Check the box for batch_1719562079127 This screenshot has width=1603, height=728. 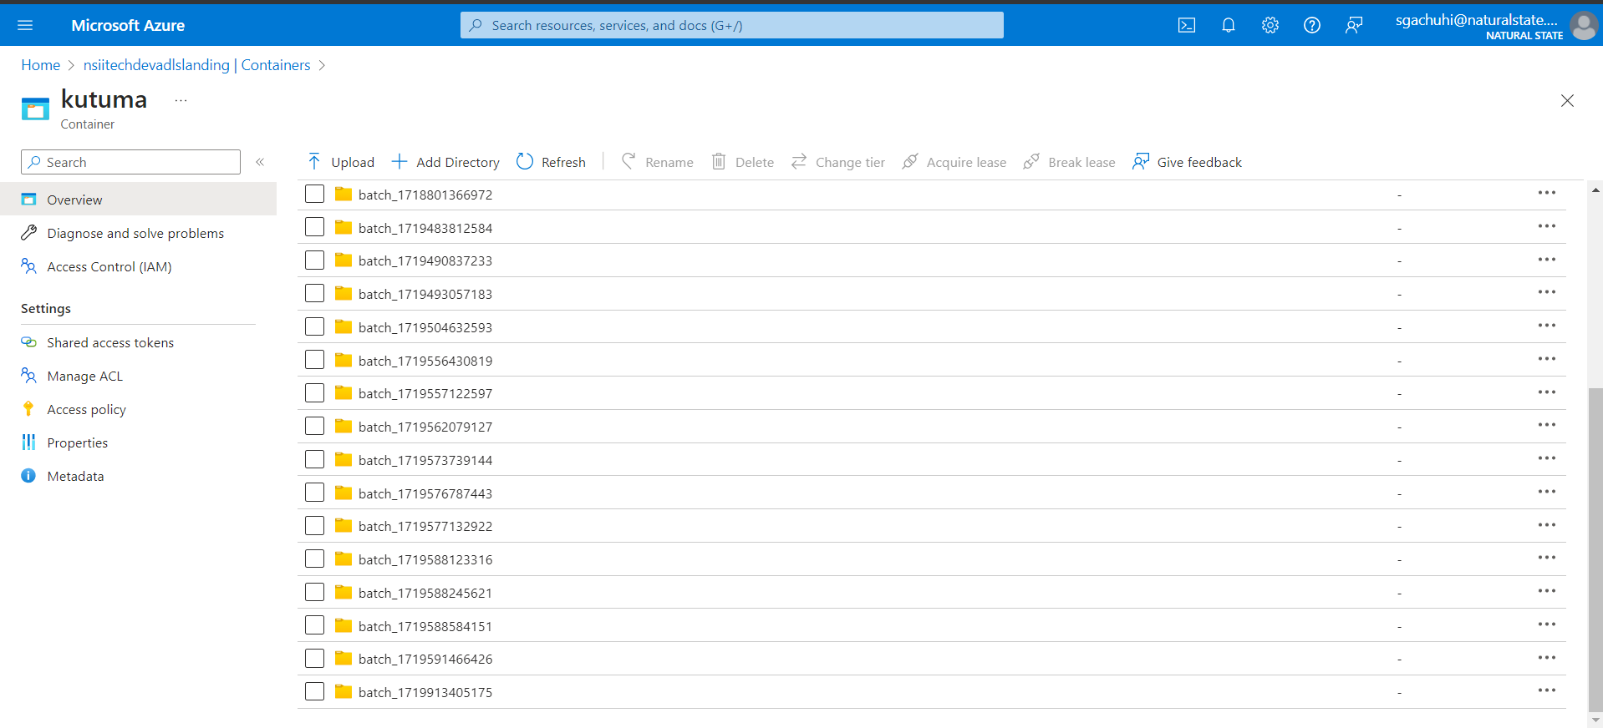click(314, 426)
